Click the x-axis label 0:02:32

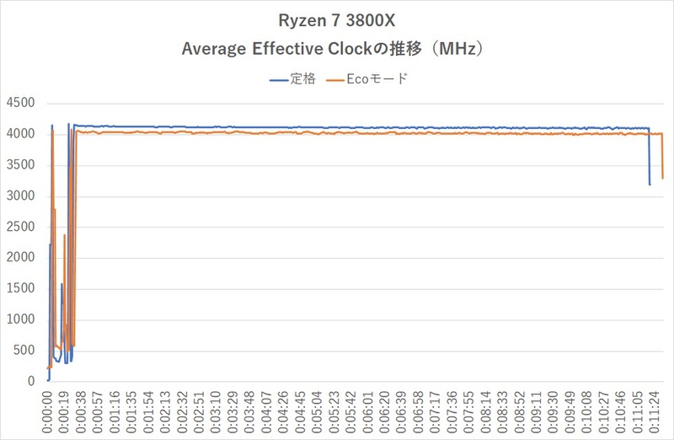(x=182, y=412)
